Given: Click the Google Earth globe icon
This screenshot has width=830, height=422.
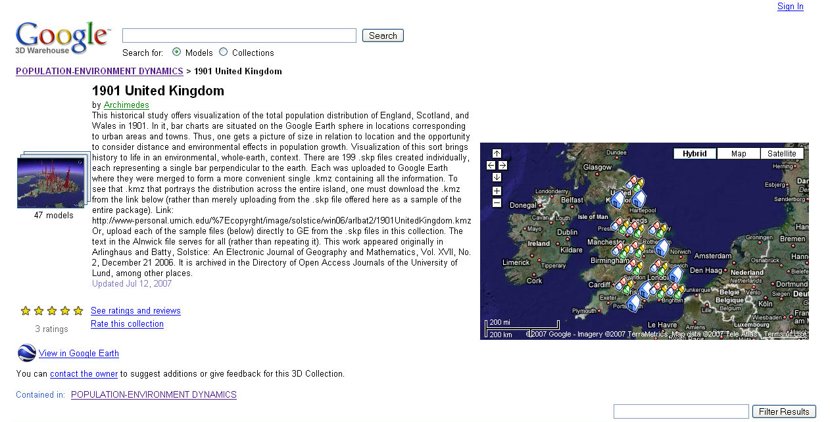Looking at the screenshot, I should pyautogui.click(x=26, y=353).
